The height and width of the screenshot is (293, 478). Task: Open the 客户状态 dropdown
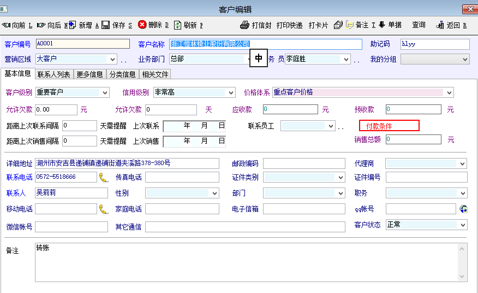click(463, 225)
